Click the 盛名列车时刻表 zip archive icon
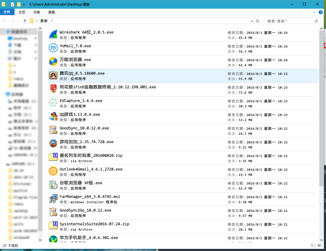Screen dimensions: 326x251 (x=53, y=158)
